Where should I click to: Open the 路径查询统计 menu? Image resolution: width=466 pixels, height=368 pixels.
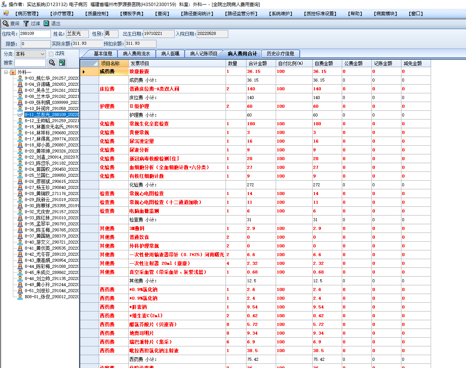pyautogui.click(x=197, y=14)
